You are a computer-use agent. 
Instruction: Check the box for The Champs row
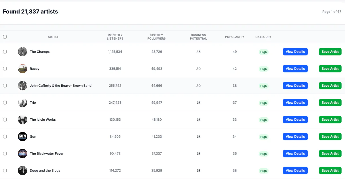pos(5,52)
